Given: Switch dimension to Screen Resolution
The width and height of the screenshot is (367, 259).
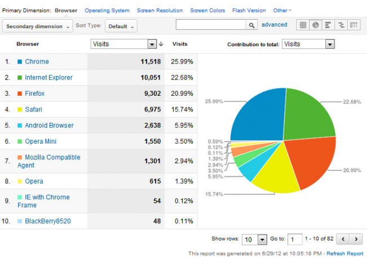Looking at the screenshot, I should (x=160, y=11).
